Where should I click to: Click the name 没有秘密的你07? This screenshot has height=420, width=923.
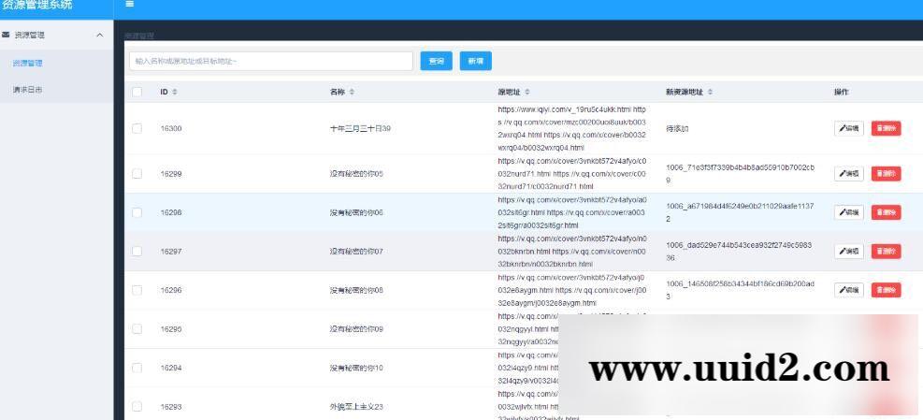356,252
